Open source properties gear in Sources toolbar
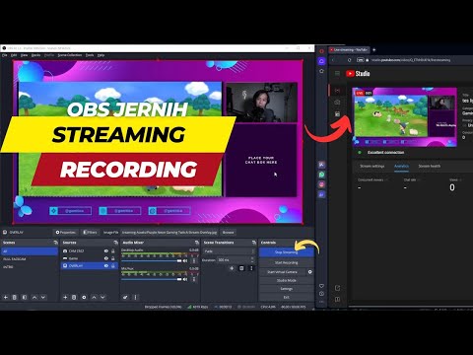473x355 pixels. (84, 297)
